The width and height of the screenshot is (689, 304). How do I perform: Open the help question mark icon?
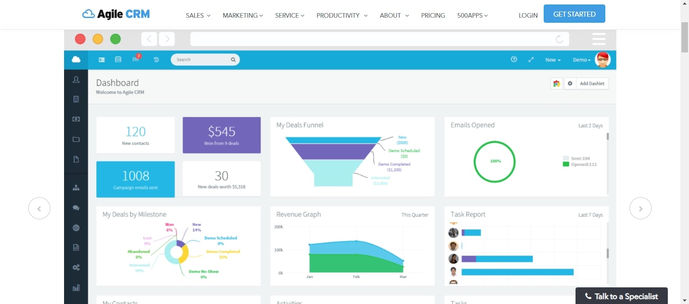[514, 59]
